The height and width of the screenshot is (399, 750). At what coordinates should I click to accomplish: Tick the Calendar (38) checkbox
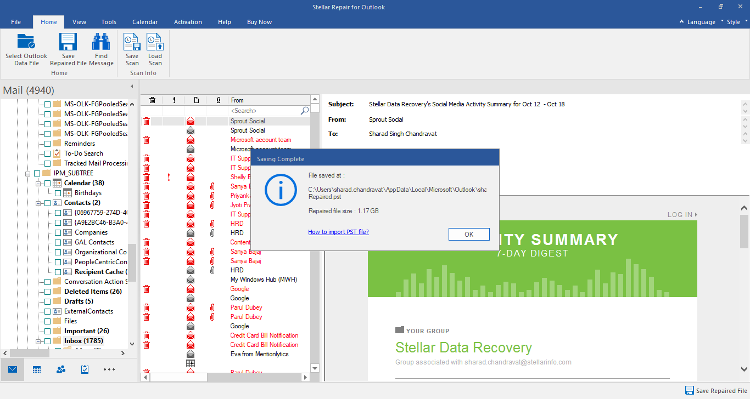(x=47, y=183)
